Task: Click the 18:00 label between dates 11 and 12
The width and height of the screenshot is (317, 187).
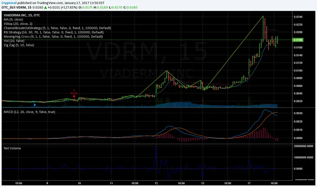Action: tap(135, 183)
